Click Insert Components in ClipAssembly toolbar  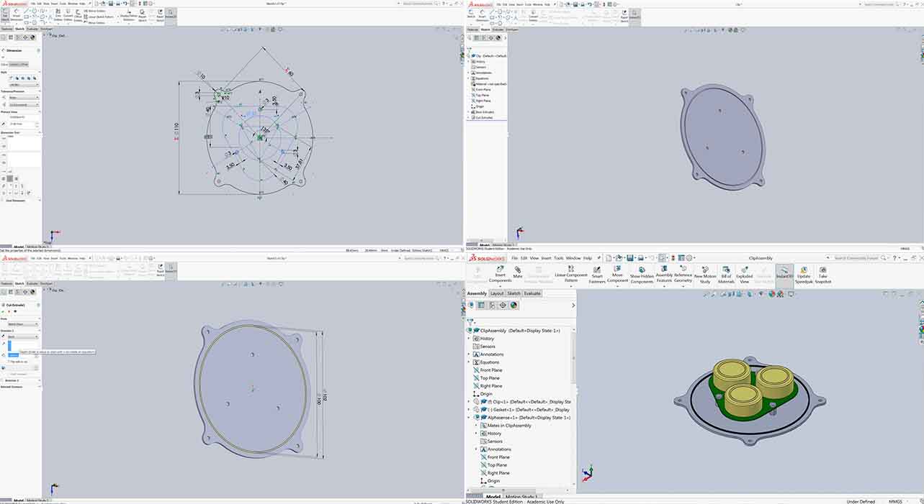click(500, 275)
